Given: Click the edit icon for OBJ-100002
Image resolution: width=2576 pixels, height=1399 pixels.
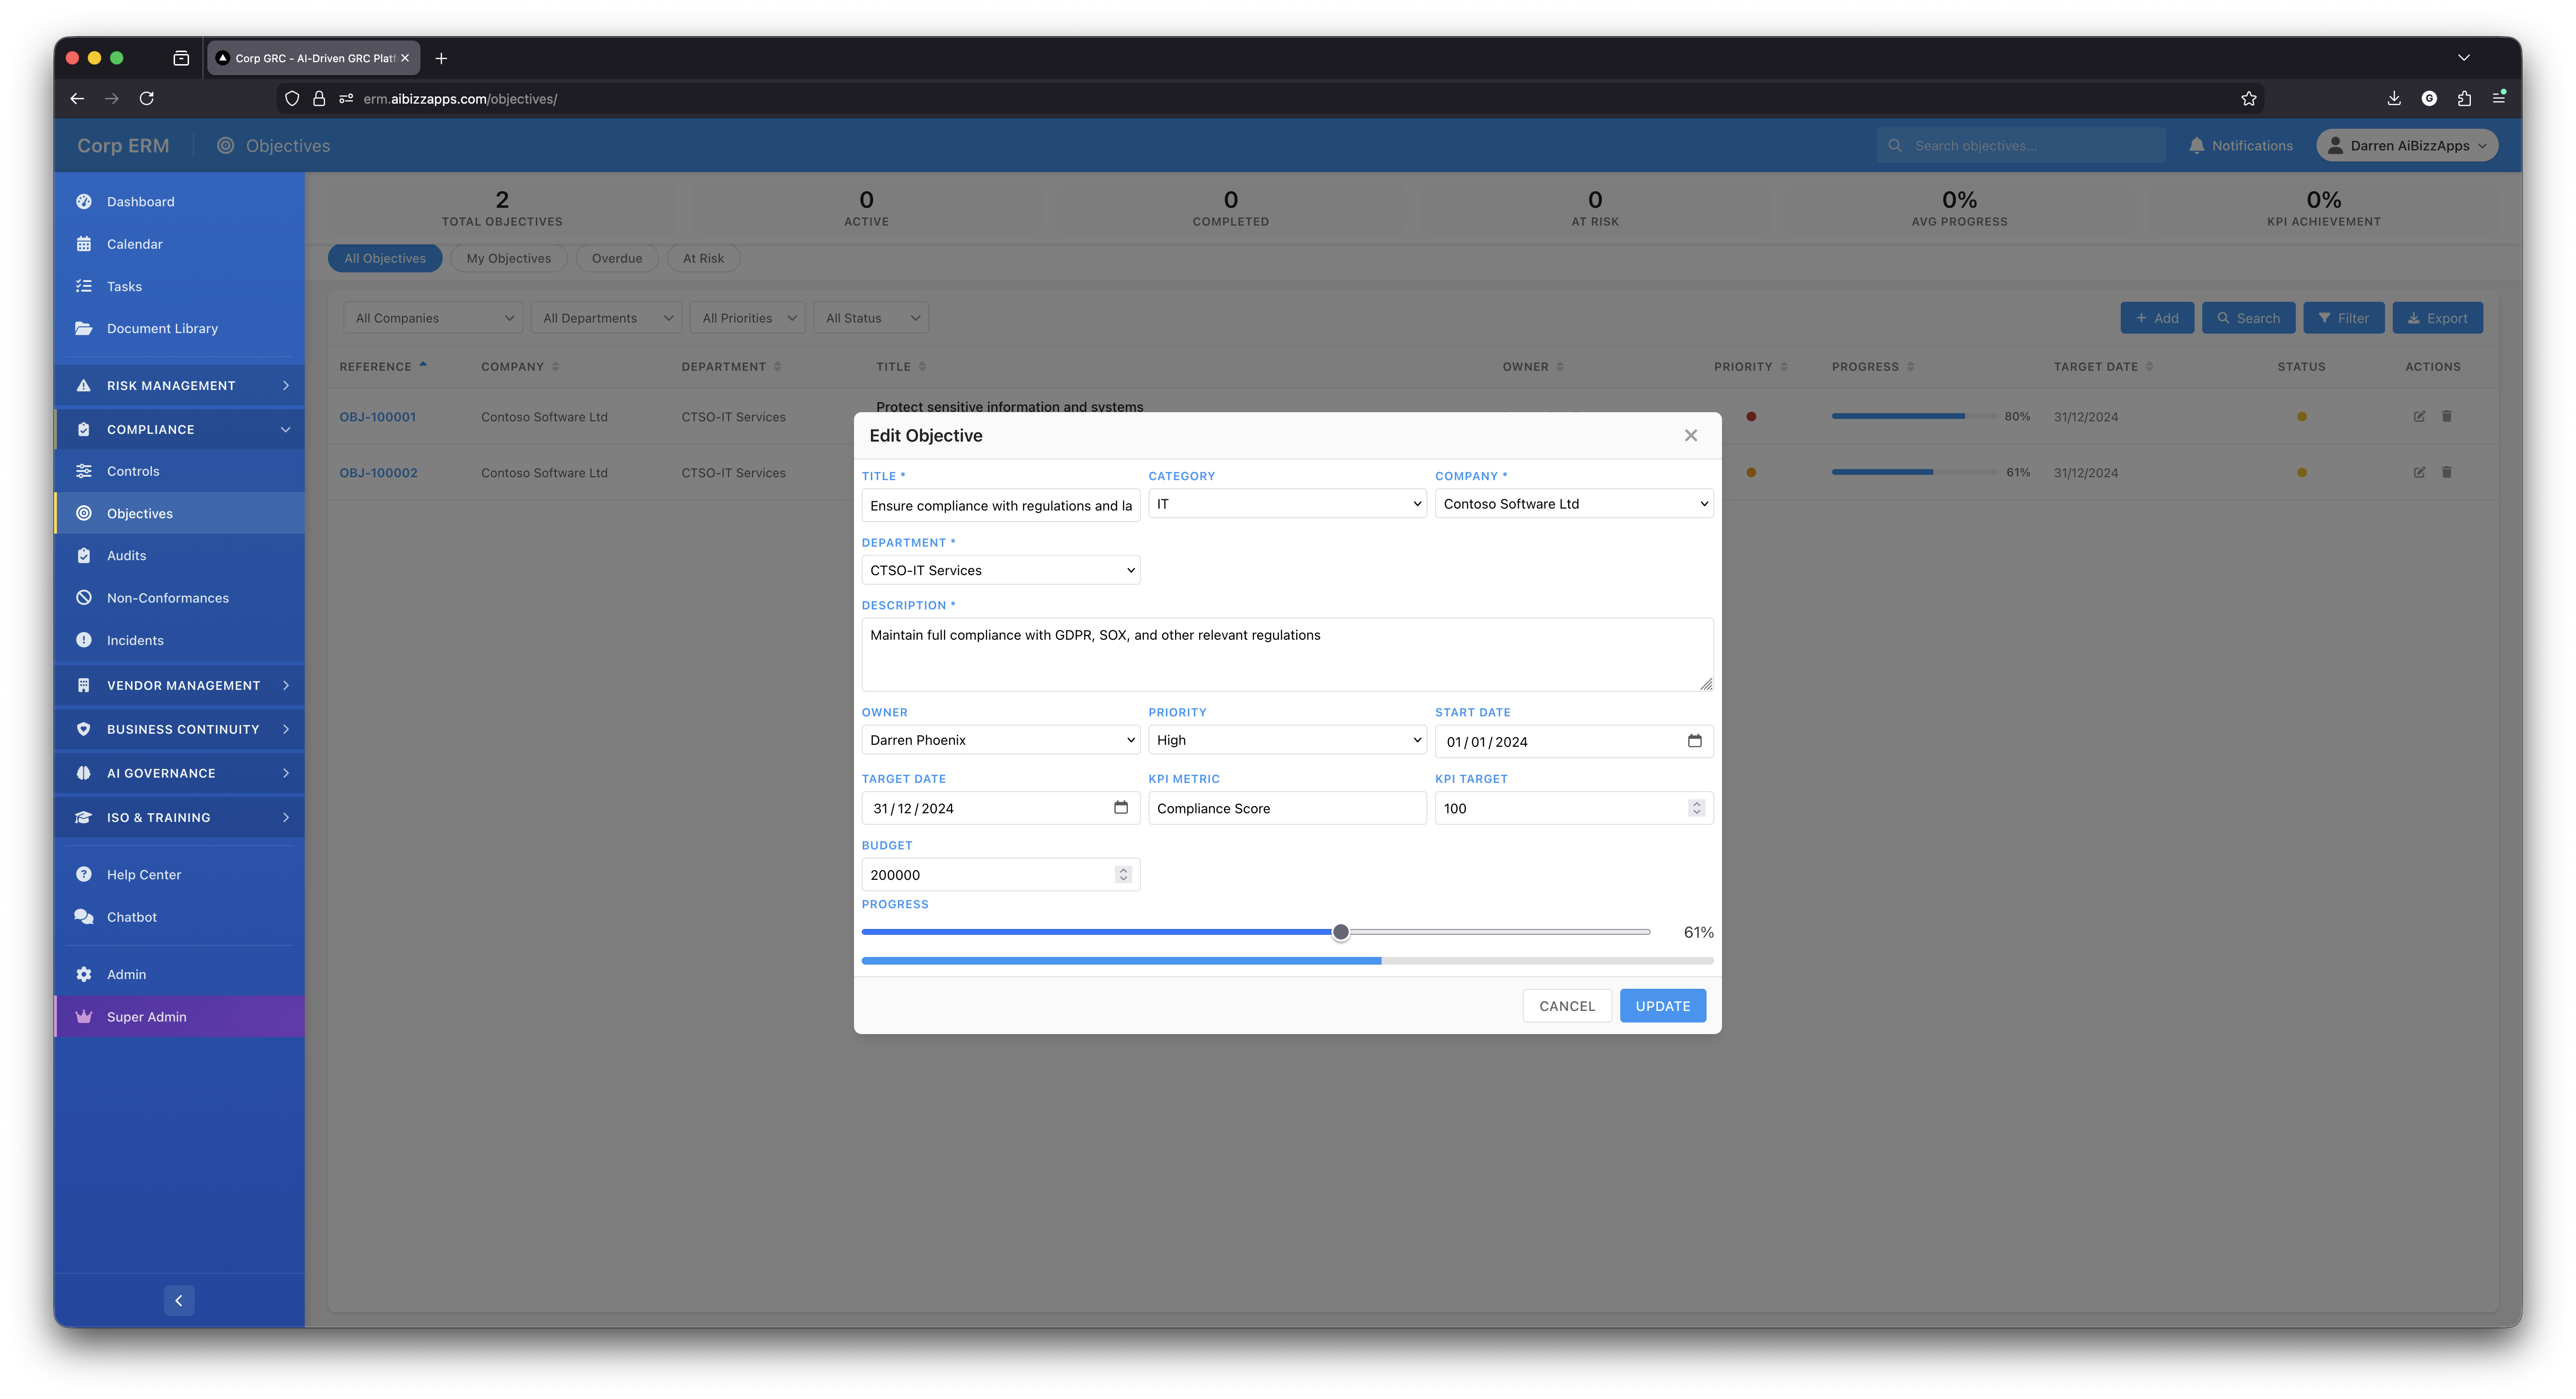Looking at the screenshot, I should 2419,472.
